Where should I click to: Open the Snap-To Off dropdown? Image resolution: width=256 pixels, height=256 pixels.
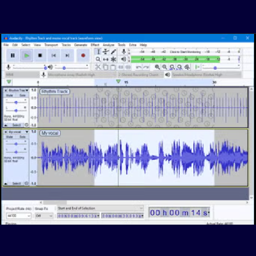[44, 216]
